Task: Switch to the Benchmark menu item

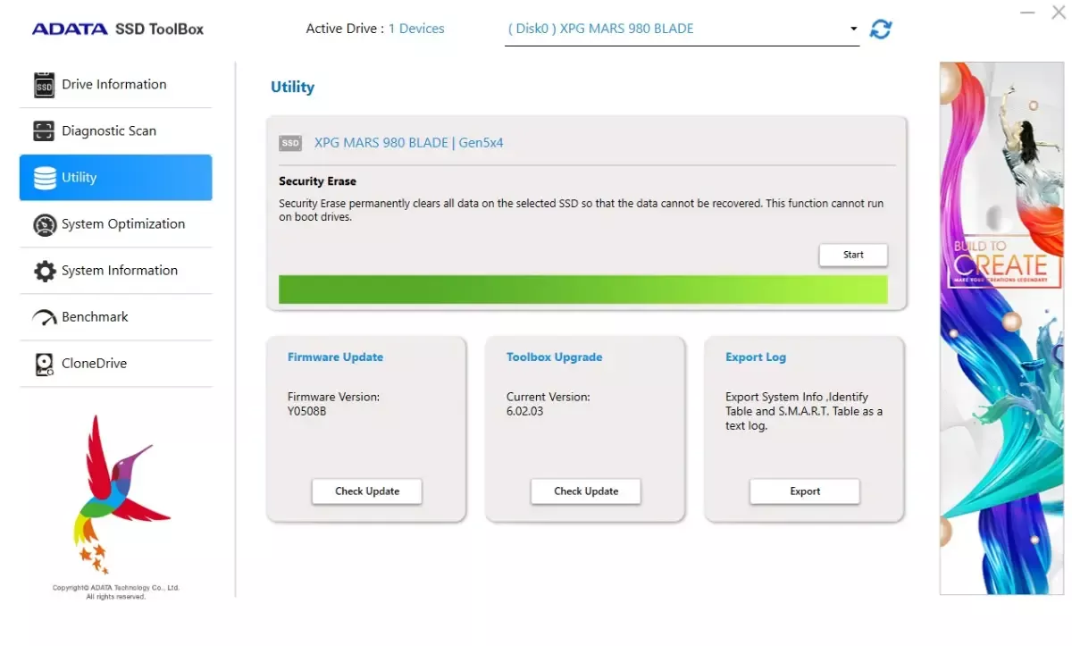Action: click(95, 317)
